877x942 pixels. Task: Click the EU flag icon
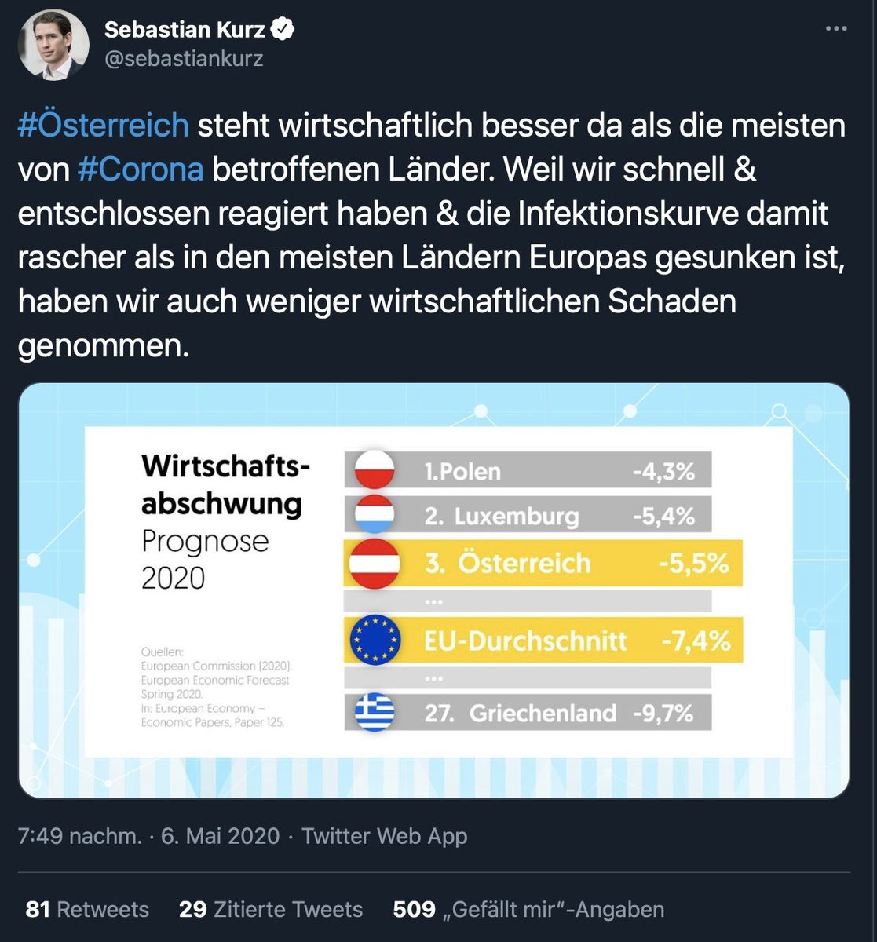coord(375,640)
